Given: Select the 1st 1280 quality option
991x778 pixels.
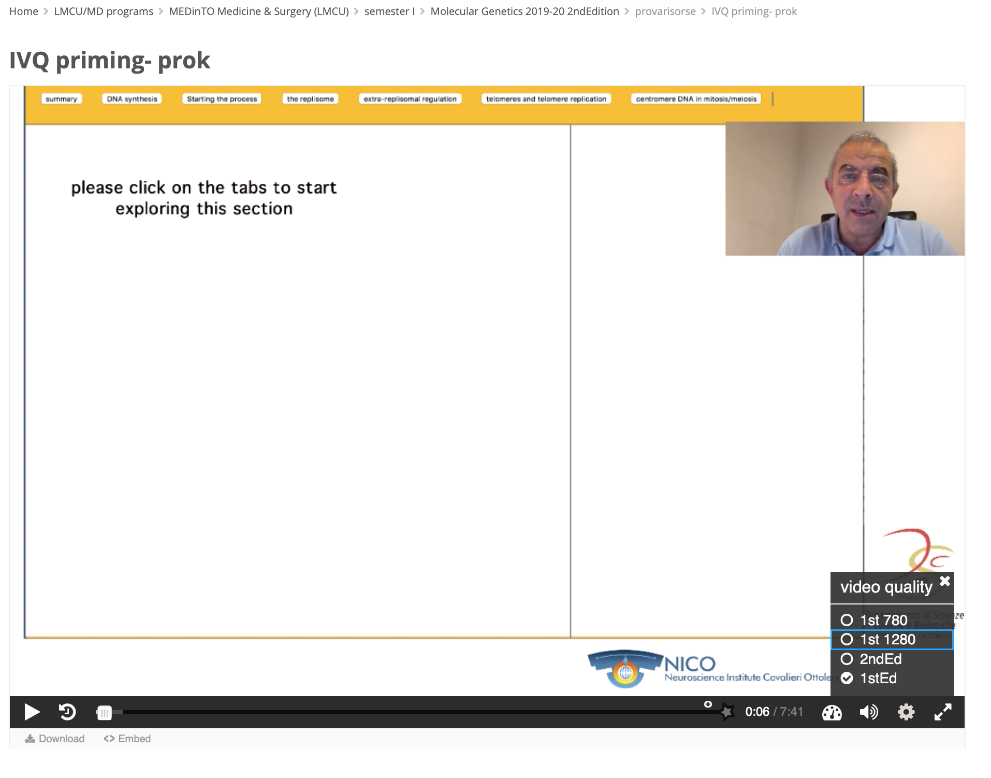Looking at the screenshot, I should (x=892, y=639).
